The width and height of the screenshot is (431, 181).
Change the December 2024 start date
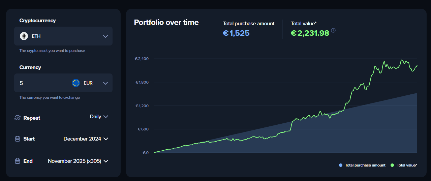coord(86,139)
